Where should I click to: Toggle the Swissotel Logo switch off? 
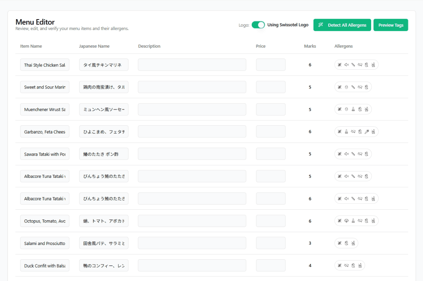tap(258, 25)
